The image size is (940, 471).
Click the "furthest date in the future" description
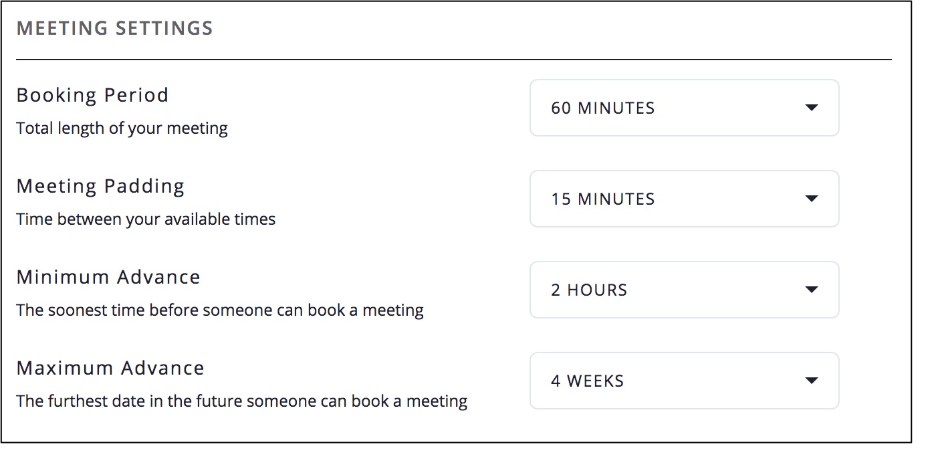[241, 401]
